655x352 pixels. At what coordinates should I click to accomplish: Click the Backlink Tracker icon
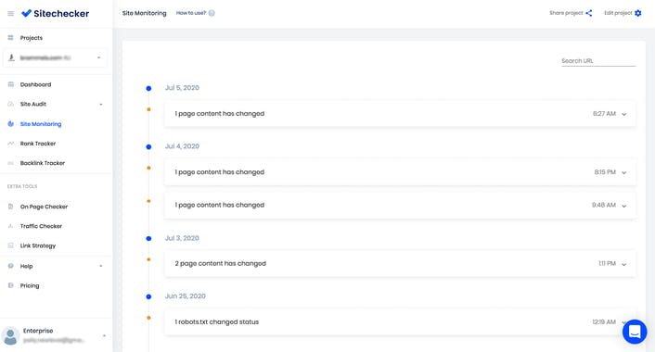point(10,163)
